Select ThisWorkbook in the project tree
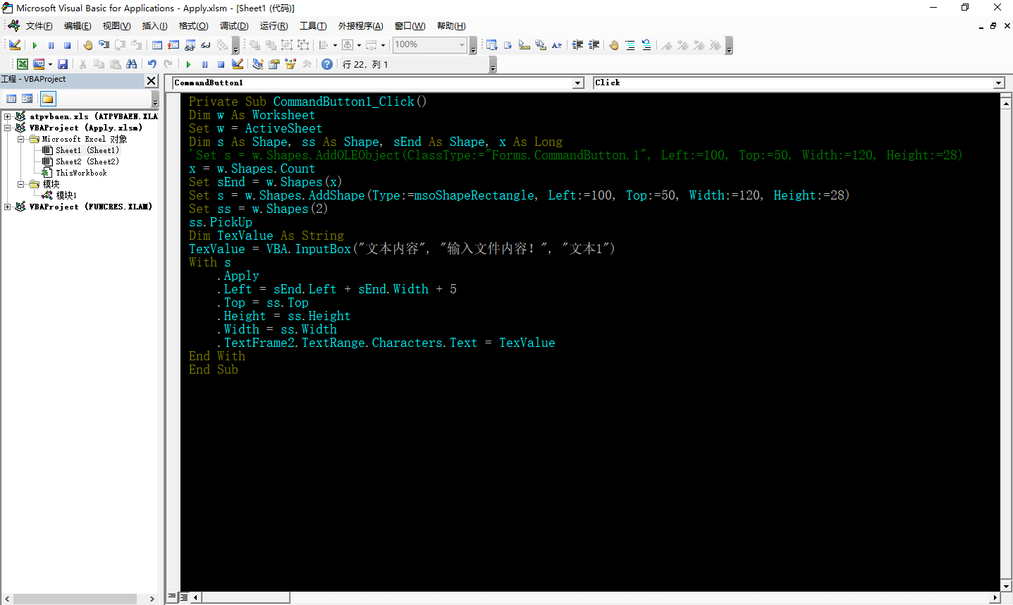 [x=81, y=173]
